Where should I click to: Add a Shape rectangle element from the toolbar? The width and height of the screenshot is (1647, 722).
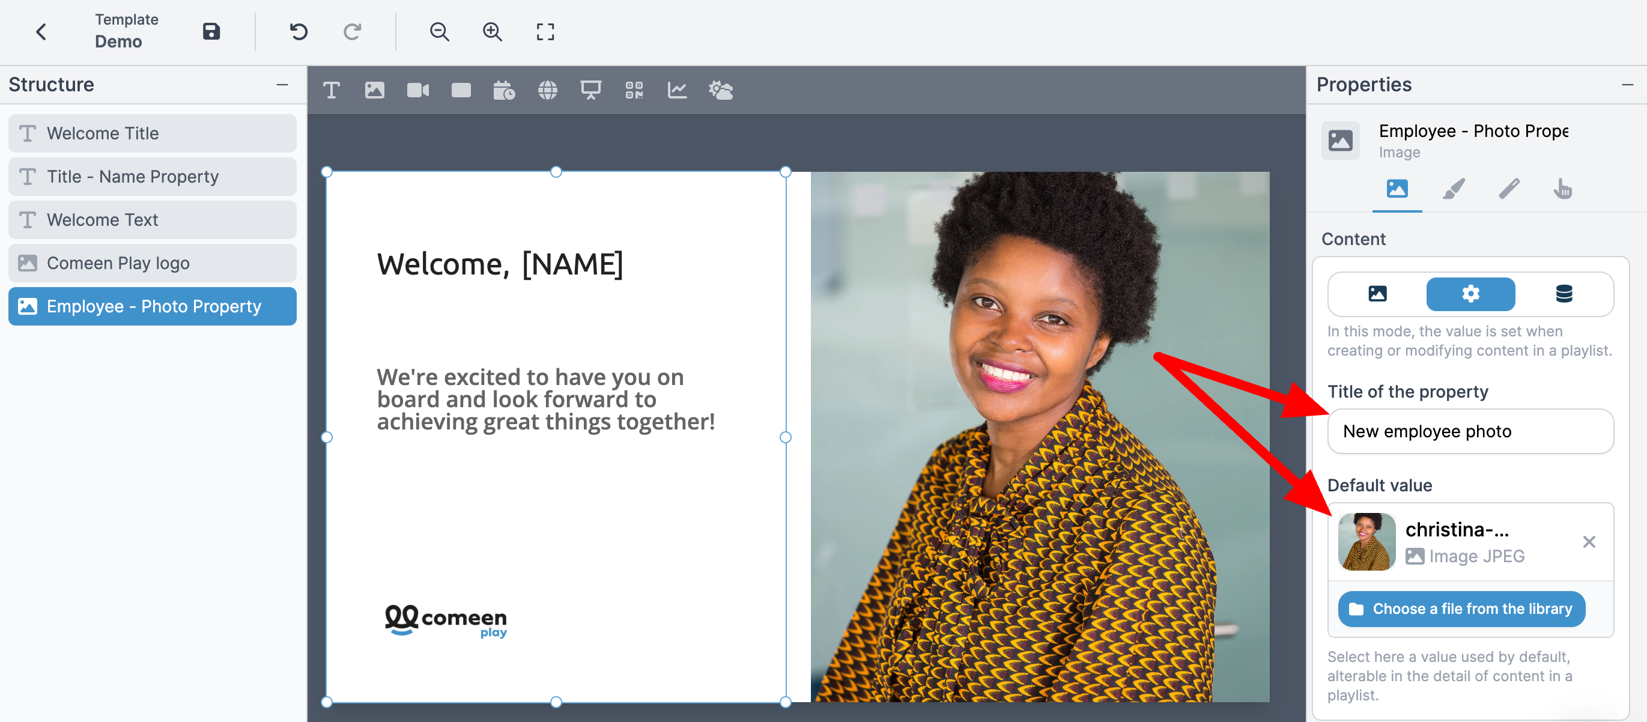click(461, 90)
